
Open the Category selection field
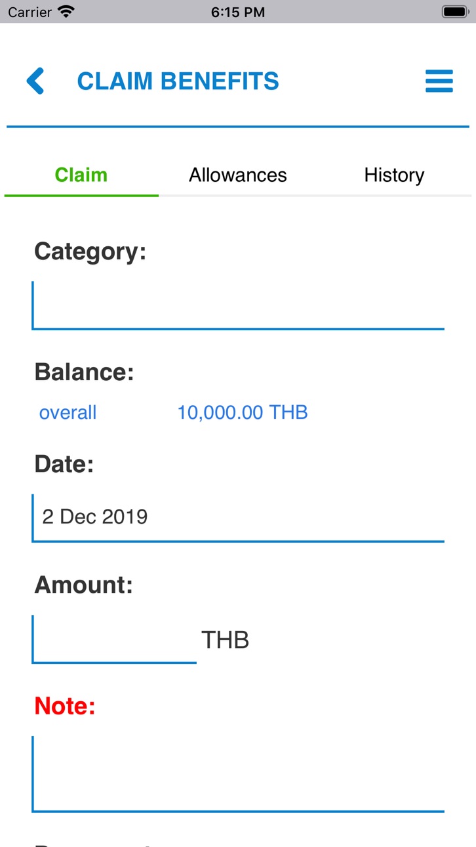tap(238, 305)
